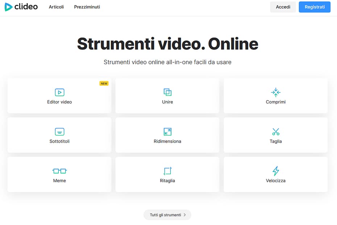Click the Comprimi arrows icon
The image size is (337, 225).
276,92
